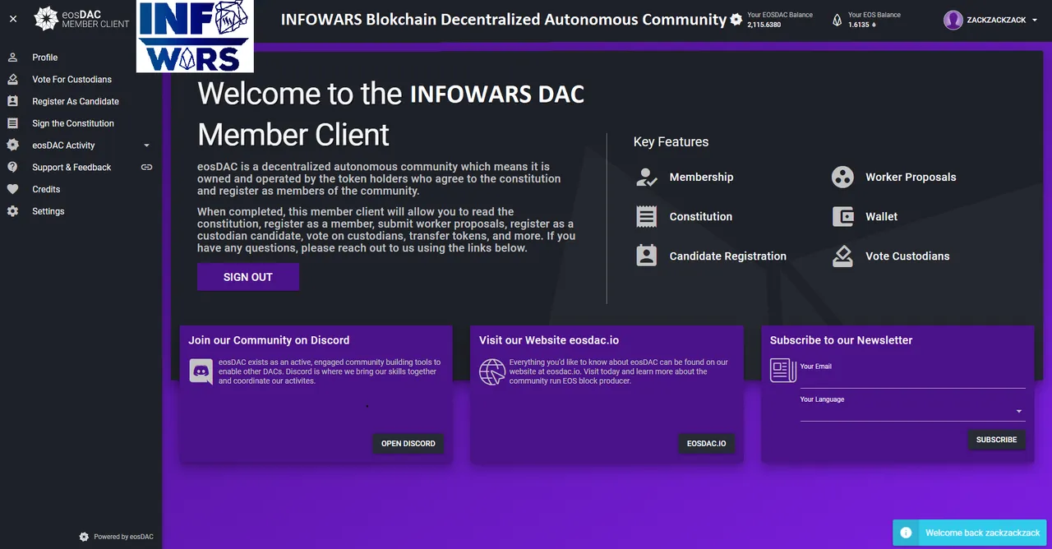The height and width of the screenshot is (549, 1052).
Task: Open the Your Language dropdown
Action: 912,411
